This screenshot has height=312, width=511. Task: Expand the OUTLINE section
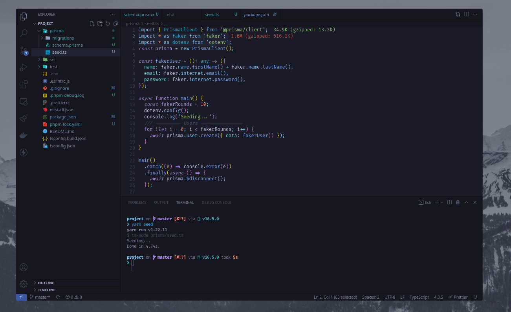coord(46,283)
